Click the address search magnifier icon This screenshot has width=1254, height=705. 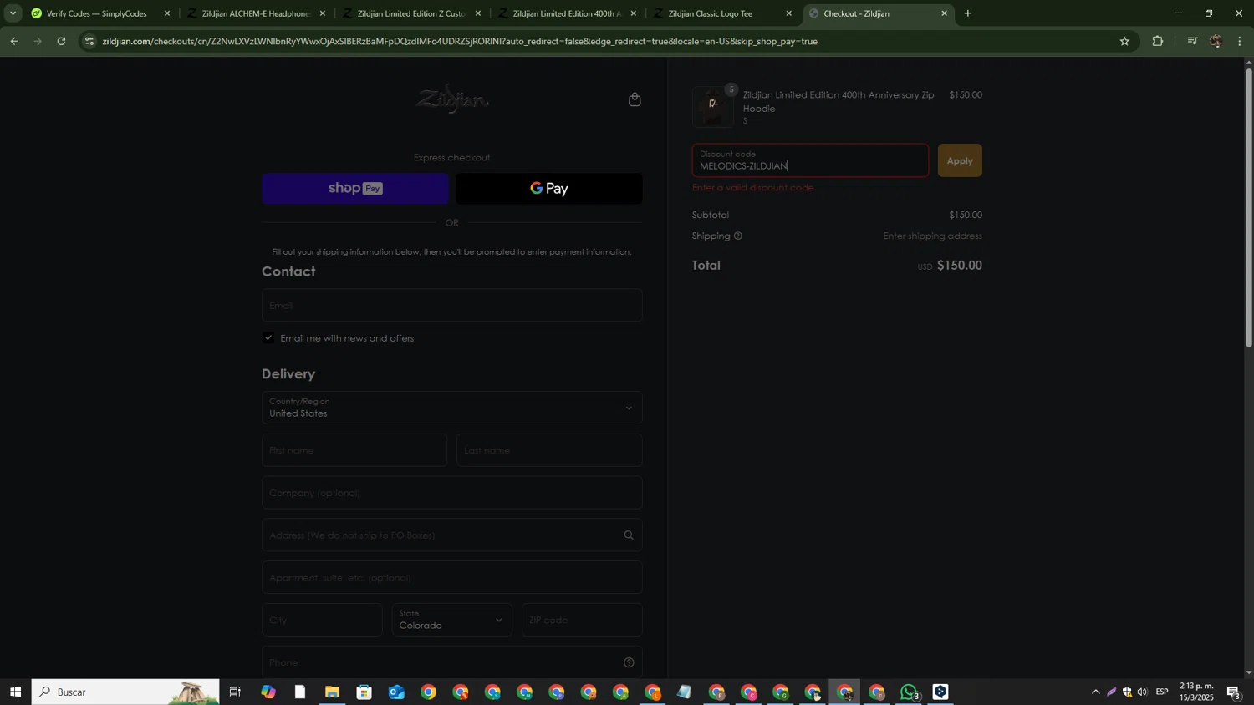pyautogui.click(x=629, y=535)
